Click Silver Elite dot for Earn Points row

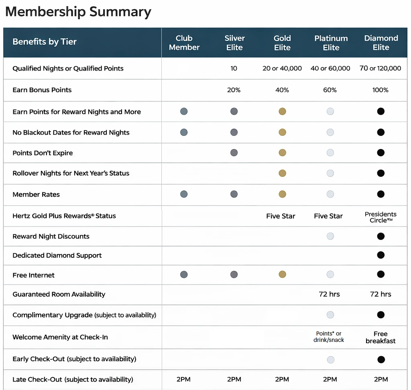pos(234,111)
